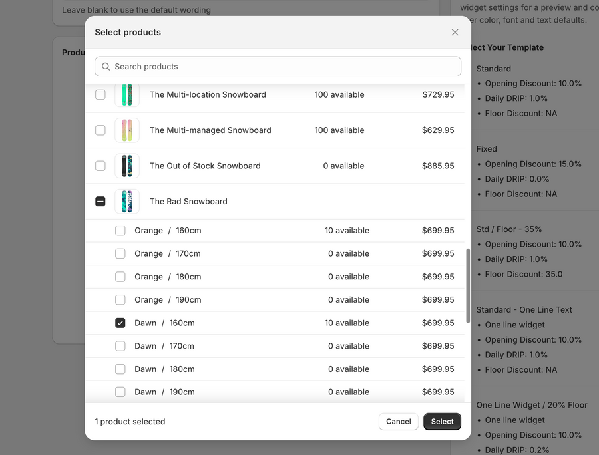Image resolution: width=599 pixels, height=455 pixels.
Task: Uncheck the Dawn / 160cm variant
Action: (x=120, y=323)
